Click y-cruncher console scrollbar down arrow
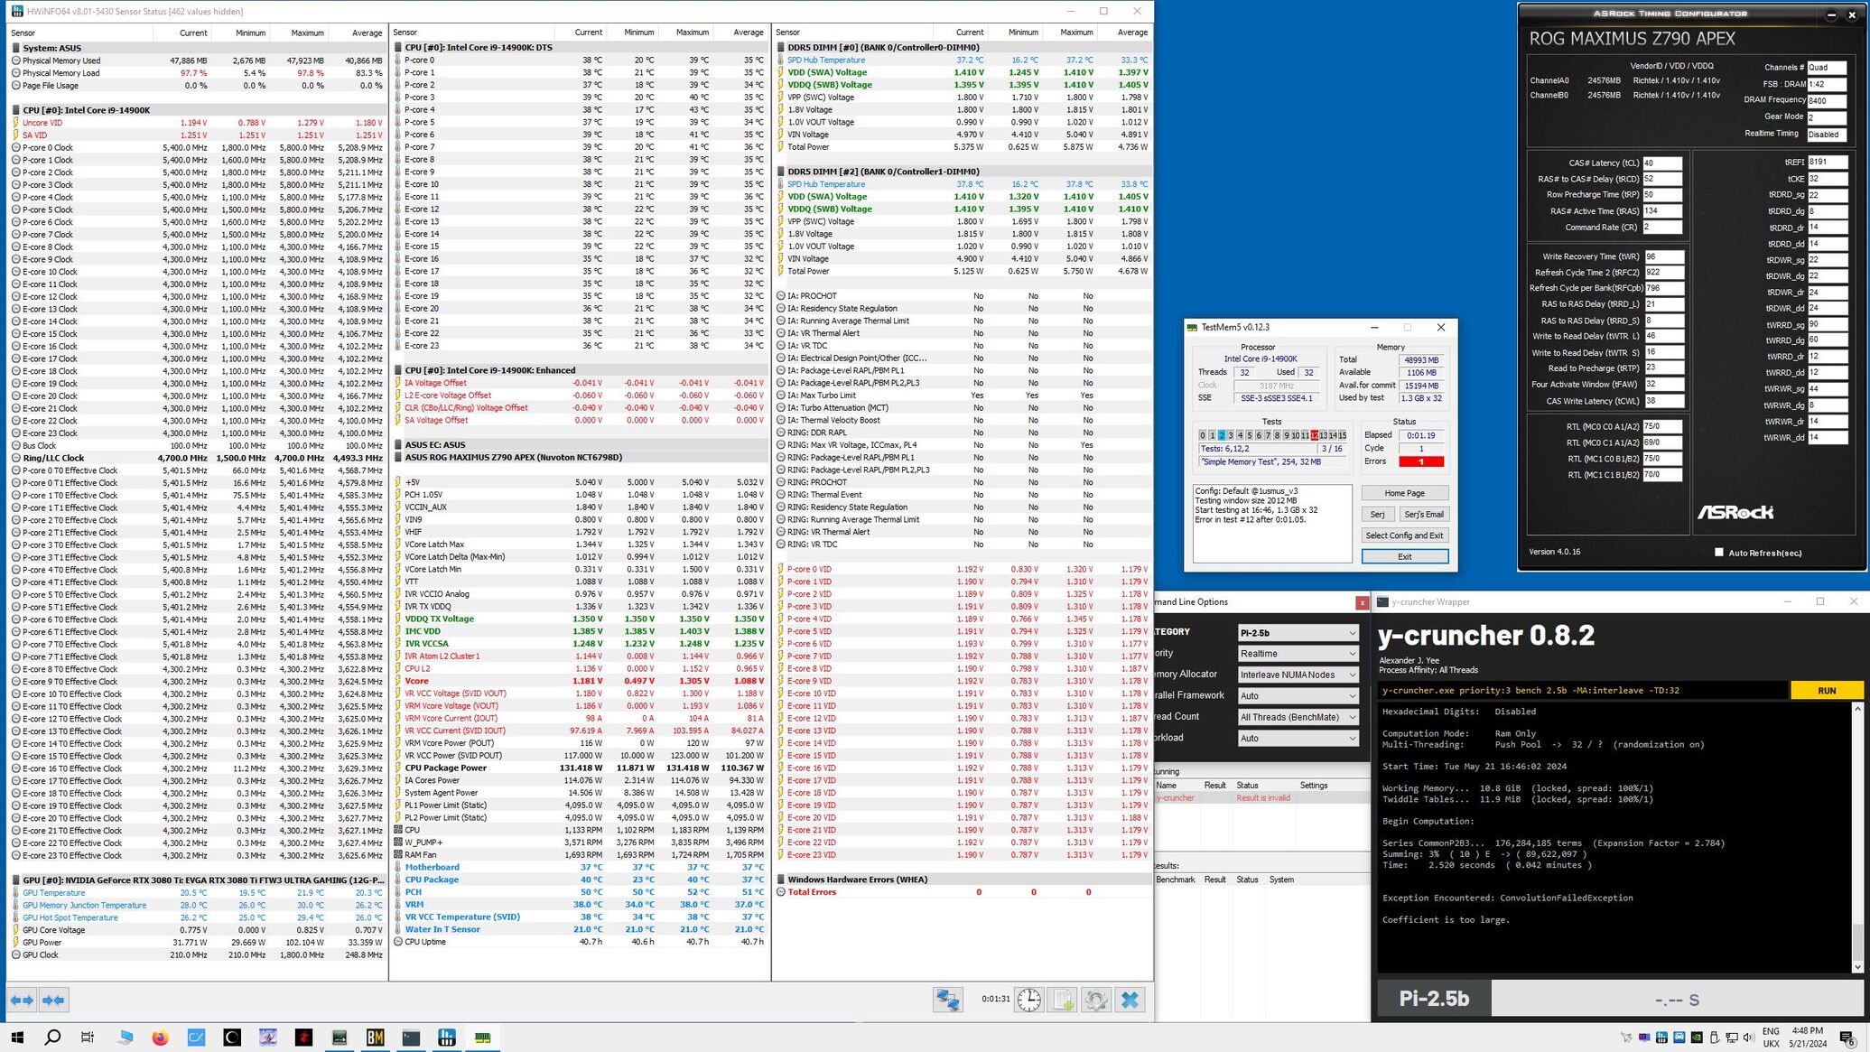This screenshot has width=1870, height=1052. pos(1857,967)
